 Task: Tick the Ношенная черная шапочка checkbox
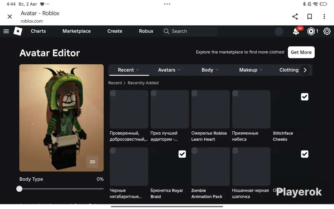click(235, 150)
